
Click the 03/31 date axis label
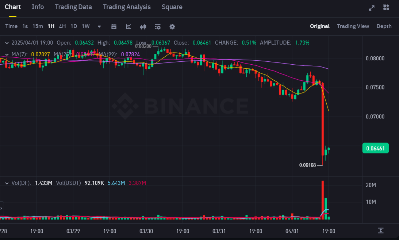coord(219,231)
